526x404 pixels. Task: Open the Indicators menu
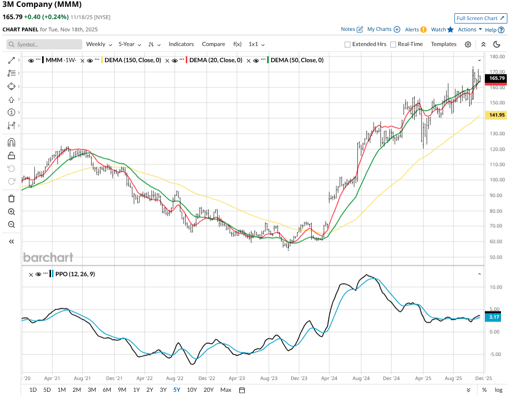[x=181, y=44]
